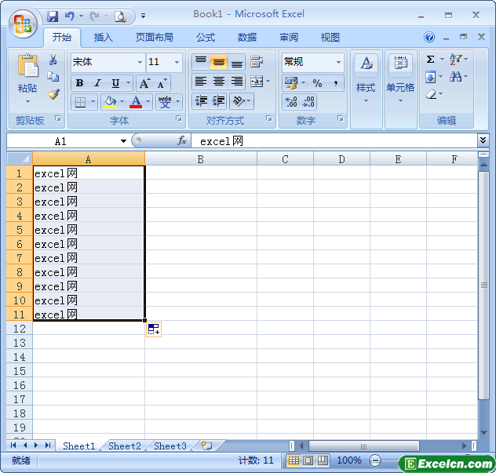The height and width of the screenshot is (473, 496).
Task: Toggle Normal view button in status bar
Action: click(294, 460)
